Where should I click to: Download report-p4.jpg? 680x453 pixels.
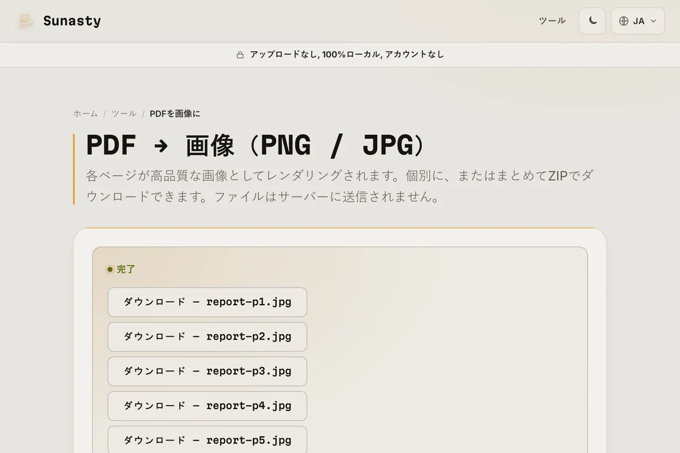tap(207, 406)
